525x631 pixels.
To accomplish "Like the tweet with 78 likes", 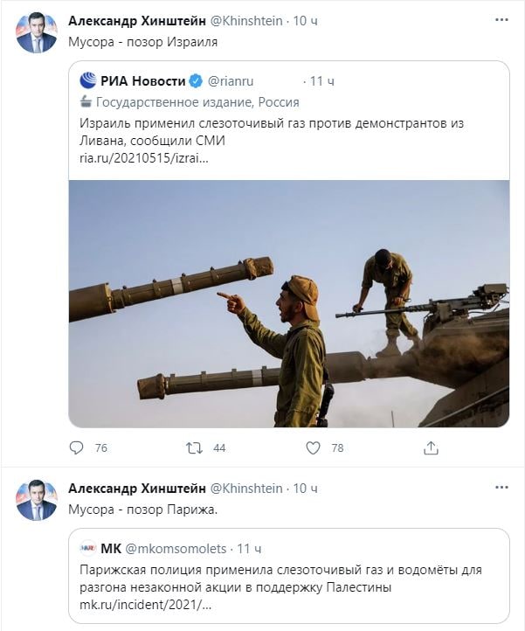I will coord(314,447).
